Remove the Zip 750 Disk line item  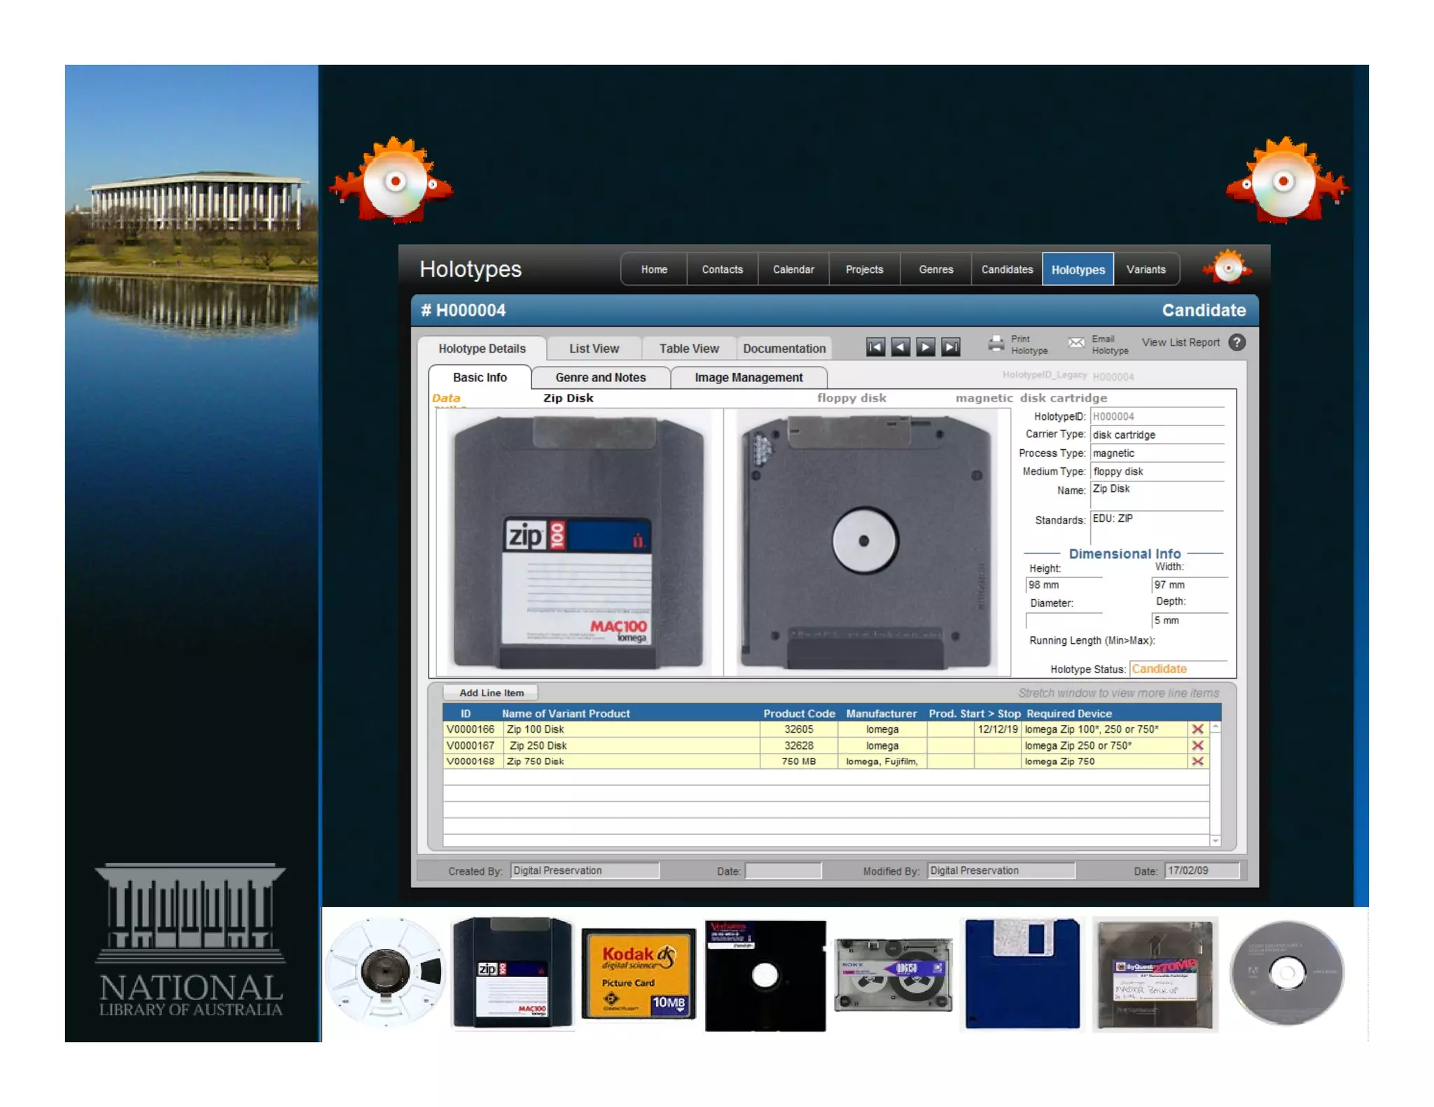pyautogui.click(x=1197, y=761)
